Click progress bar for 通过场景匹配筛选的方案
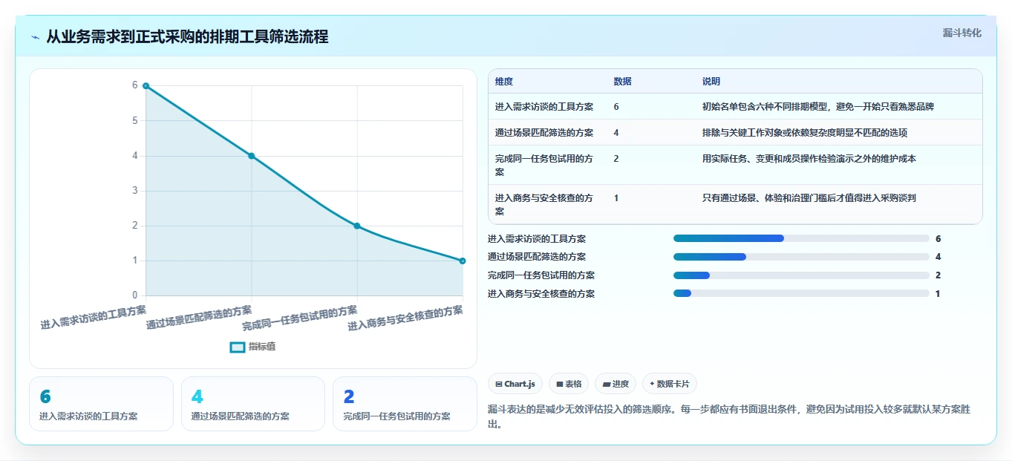Image resolution: width=1012 pixels, height=461 pixels. click(x=801, y=257)
